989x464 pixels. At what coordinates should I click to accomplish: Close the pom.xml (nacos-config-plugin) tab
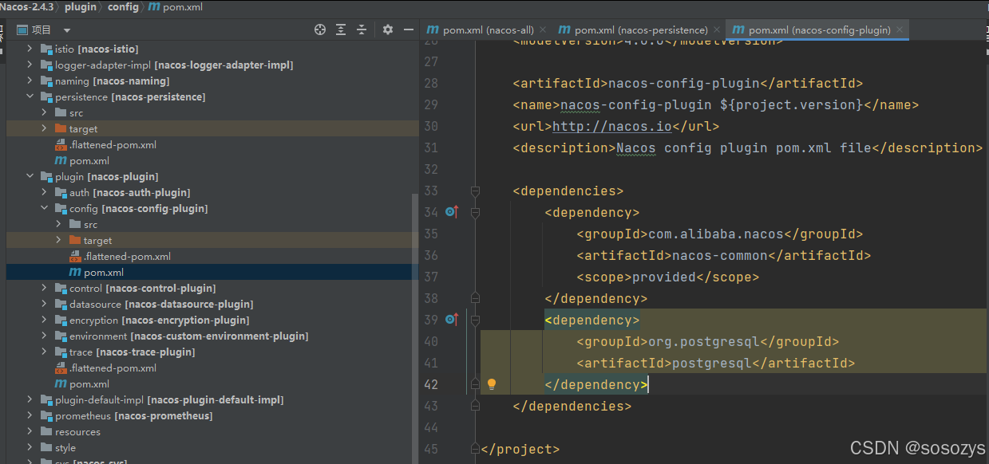[x=900, y=30]
